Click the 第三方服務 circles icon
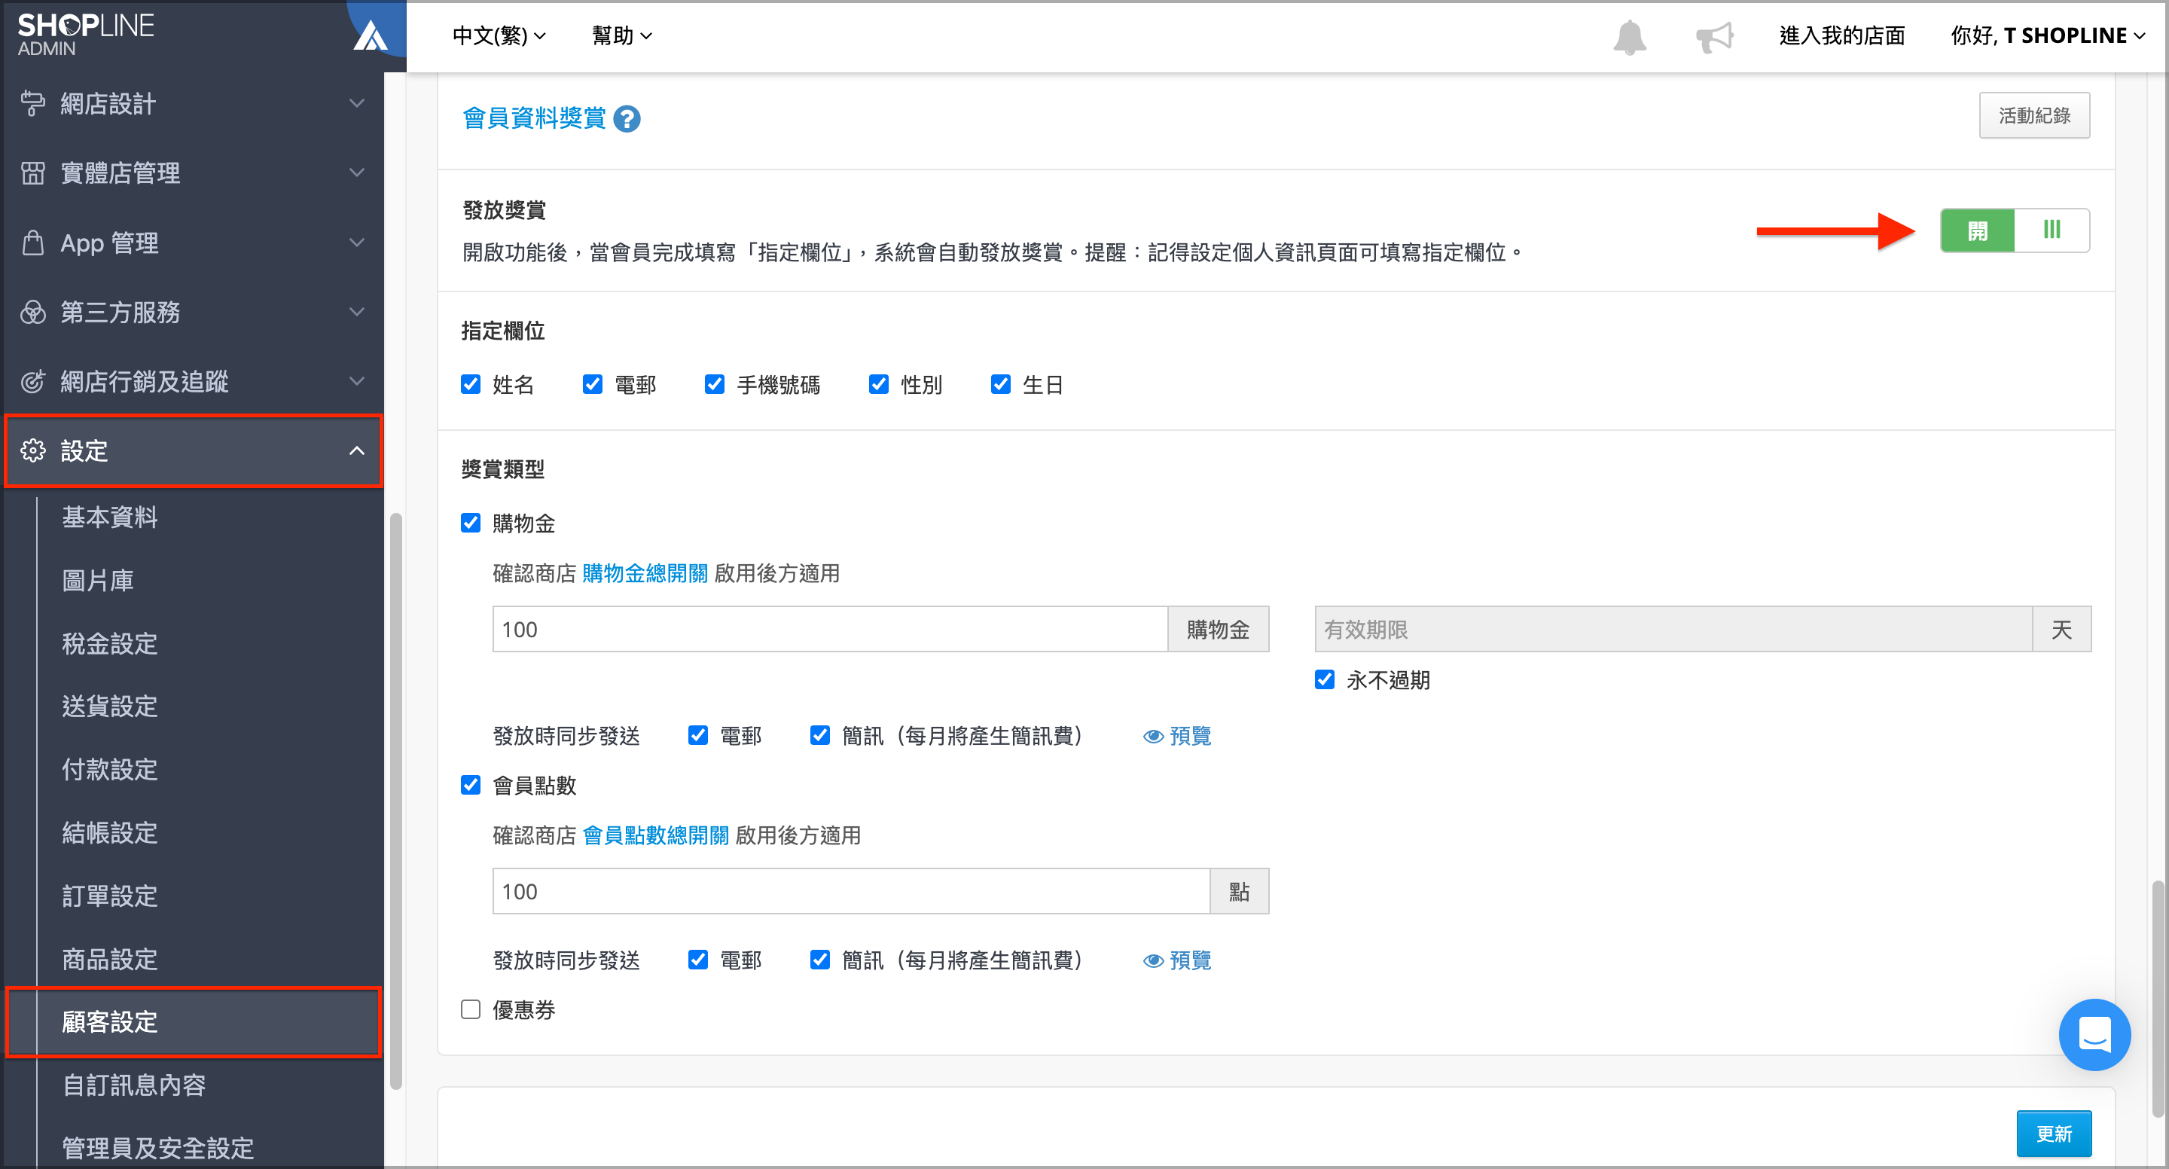The image size is (2169, 1169). (33, 312)
